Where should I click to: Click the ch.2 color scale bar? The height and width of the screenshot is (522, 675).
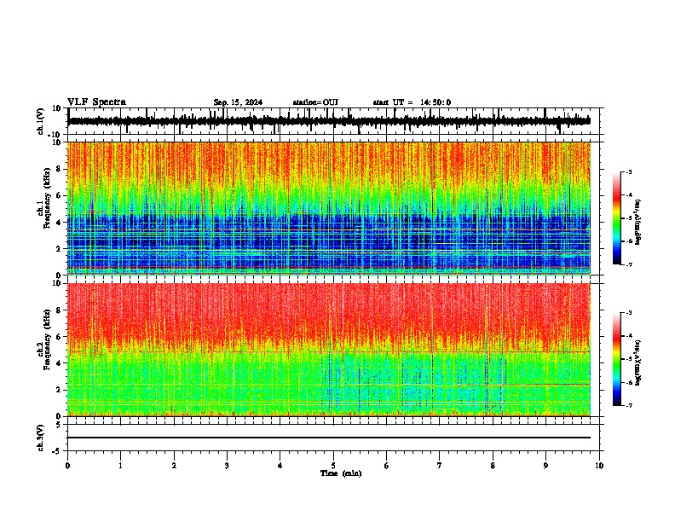tap(617, 359)
